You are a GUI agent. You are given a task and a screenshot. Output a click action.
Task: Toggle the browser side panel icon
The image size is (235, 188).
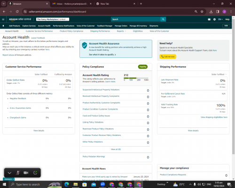(218, 12)
